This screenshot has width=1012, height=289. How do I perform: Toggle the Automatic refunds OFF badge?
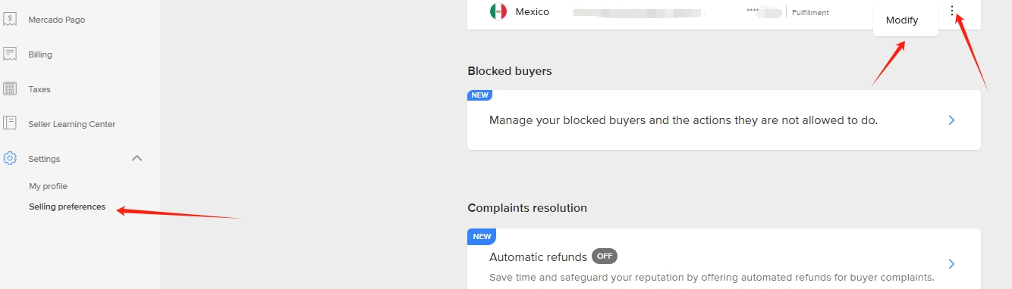(605, 256)
